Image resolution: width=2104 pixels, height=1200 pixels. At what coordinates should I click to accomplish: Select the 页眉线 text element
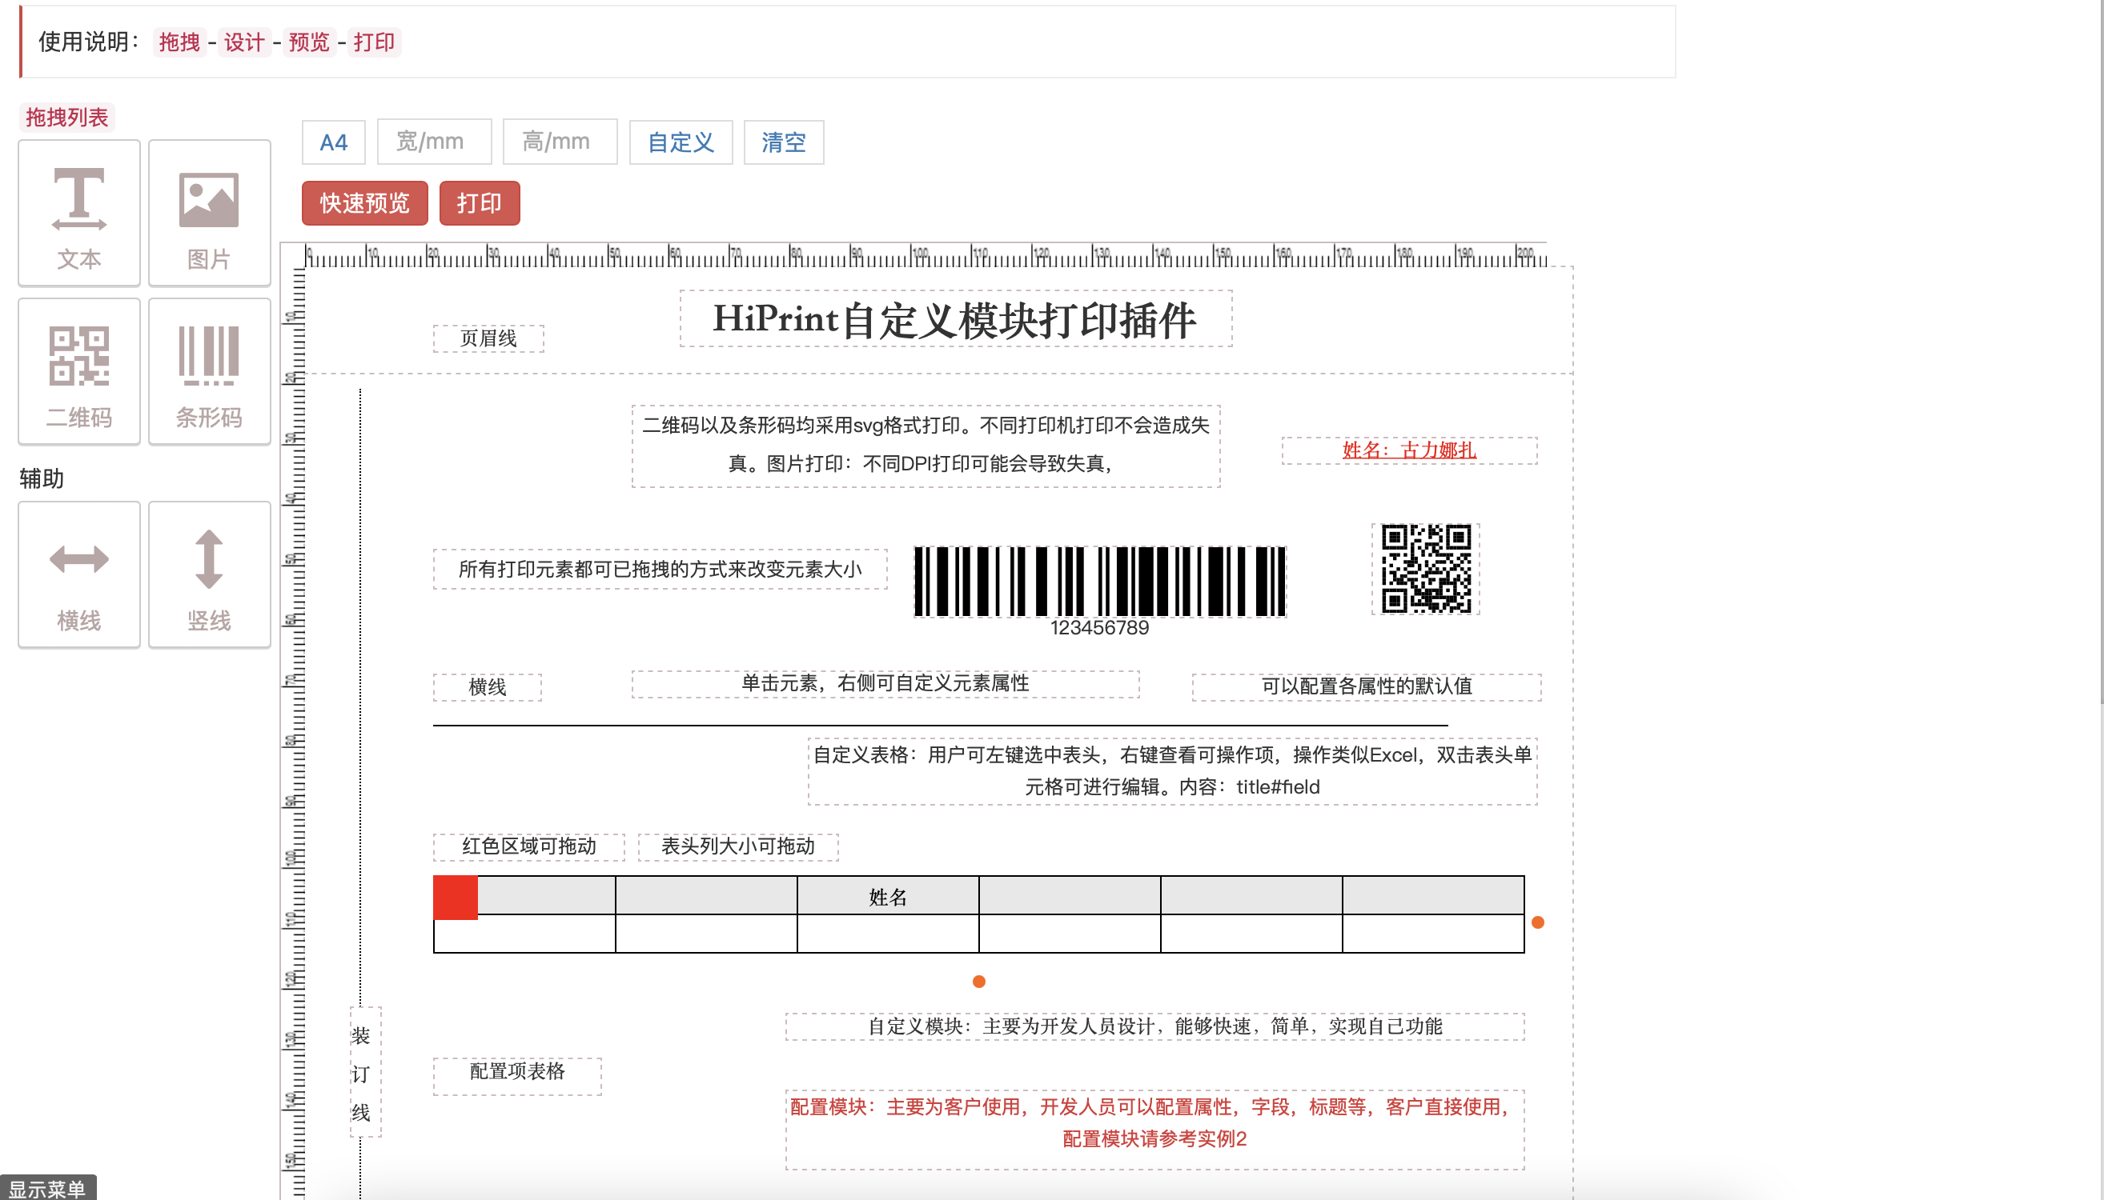pos(488,338)
